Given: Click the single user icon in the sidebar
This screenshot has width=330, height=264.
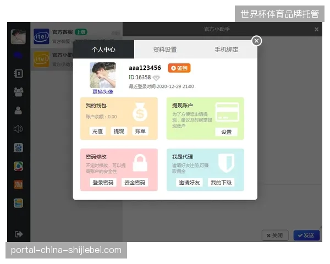Looking at the screenshot, I should (18, 110).
